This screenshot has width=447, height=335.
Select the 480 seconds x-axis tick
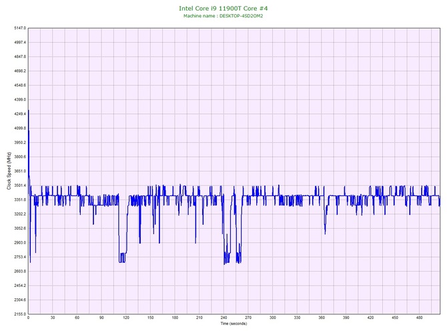(x=420, y=318)
